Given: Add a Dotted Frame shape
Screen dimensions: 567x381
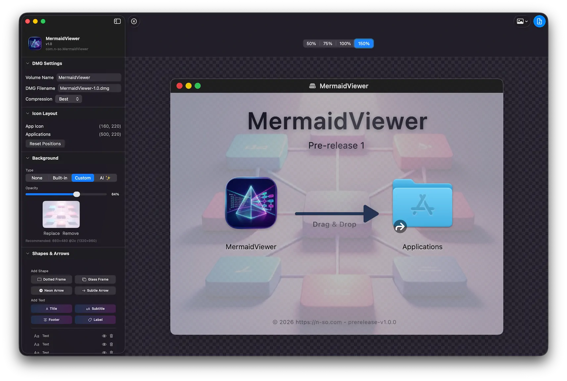Looking at the screenshot, I should pos(51,279).
